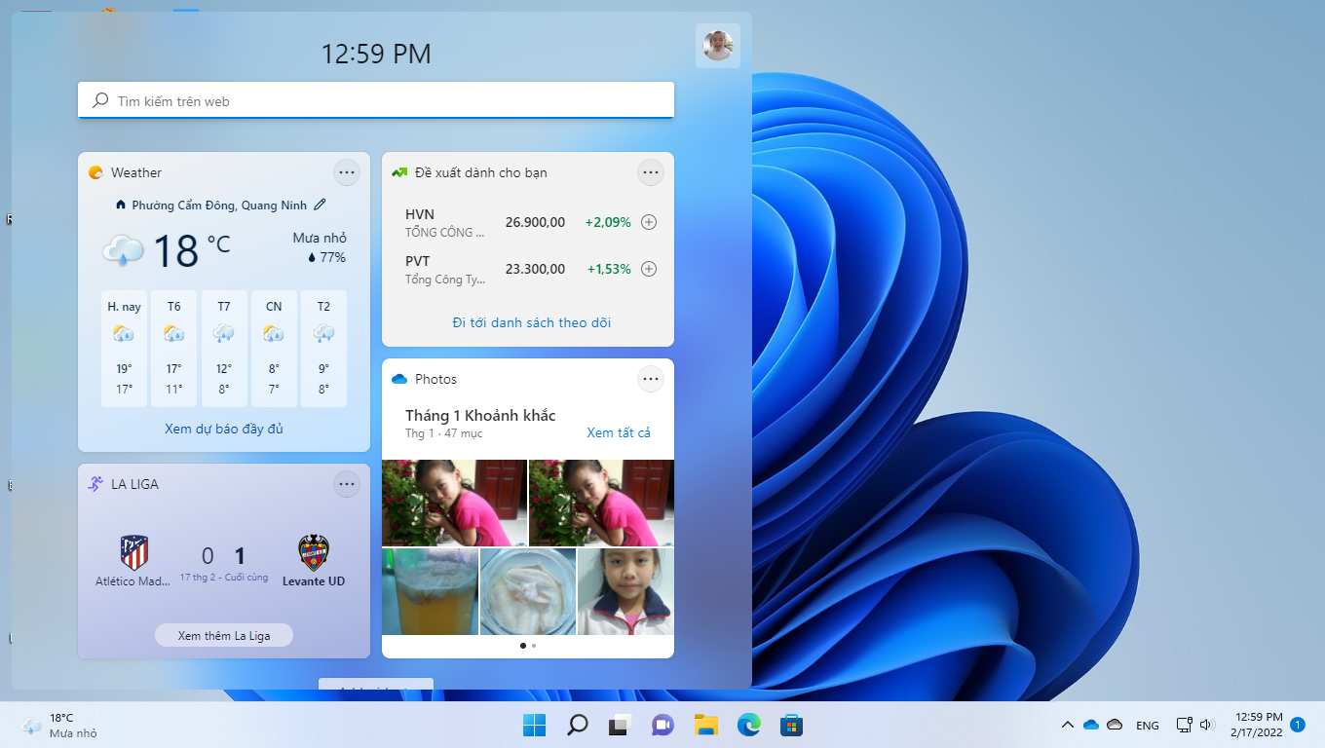The height and width of the screenshot is (748, 1325).
Task: Open Microsoft Store from taskbar
Action: point(791,725)
